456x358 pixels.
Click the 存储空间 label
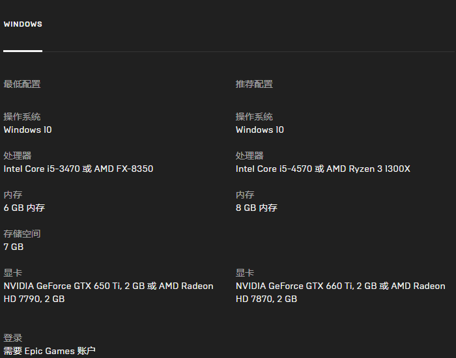pos(22,234)
